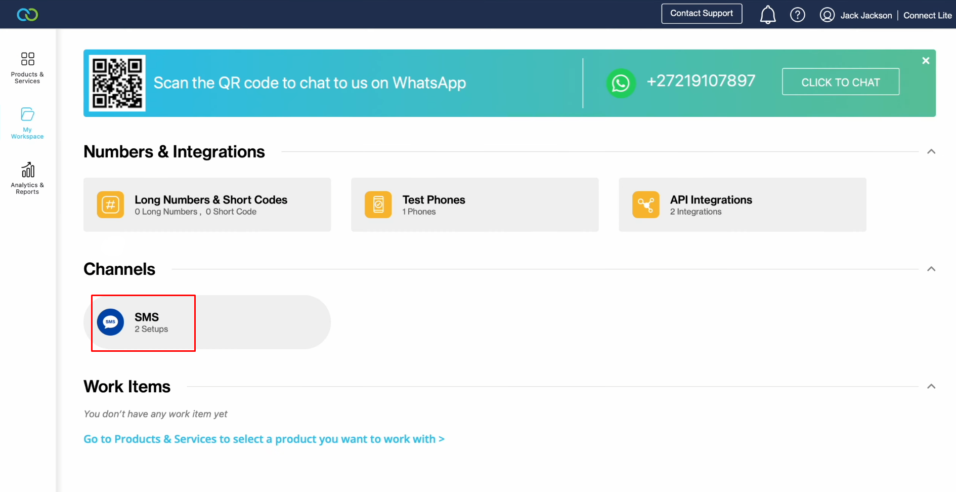Screen dimensions: 956x492
Task: Click the blue SMS channel icon
Action: 110,322
